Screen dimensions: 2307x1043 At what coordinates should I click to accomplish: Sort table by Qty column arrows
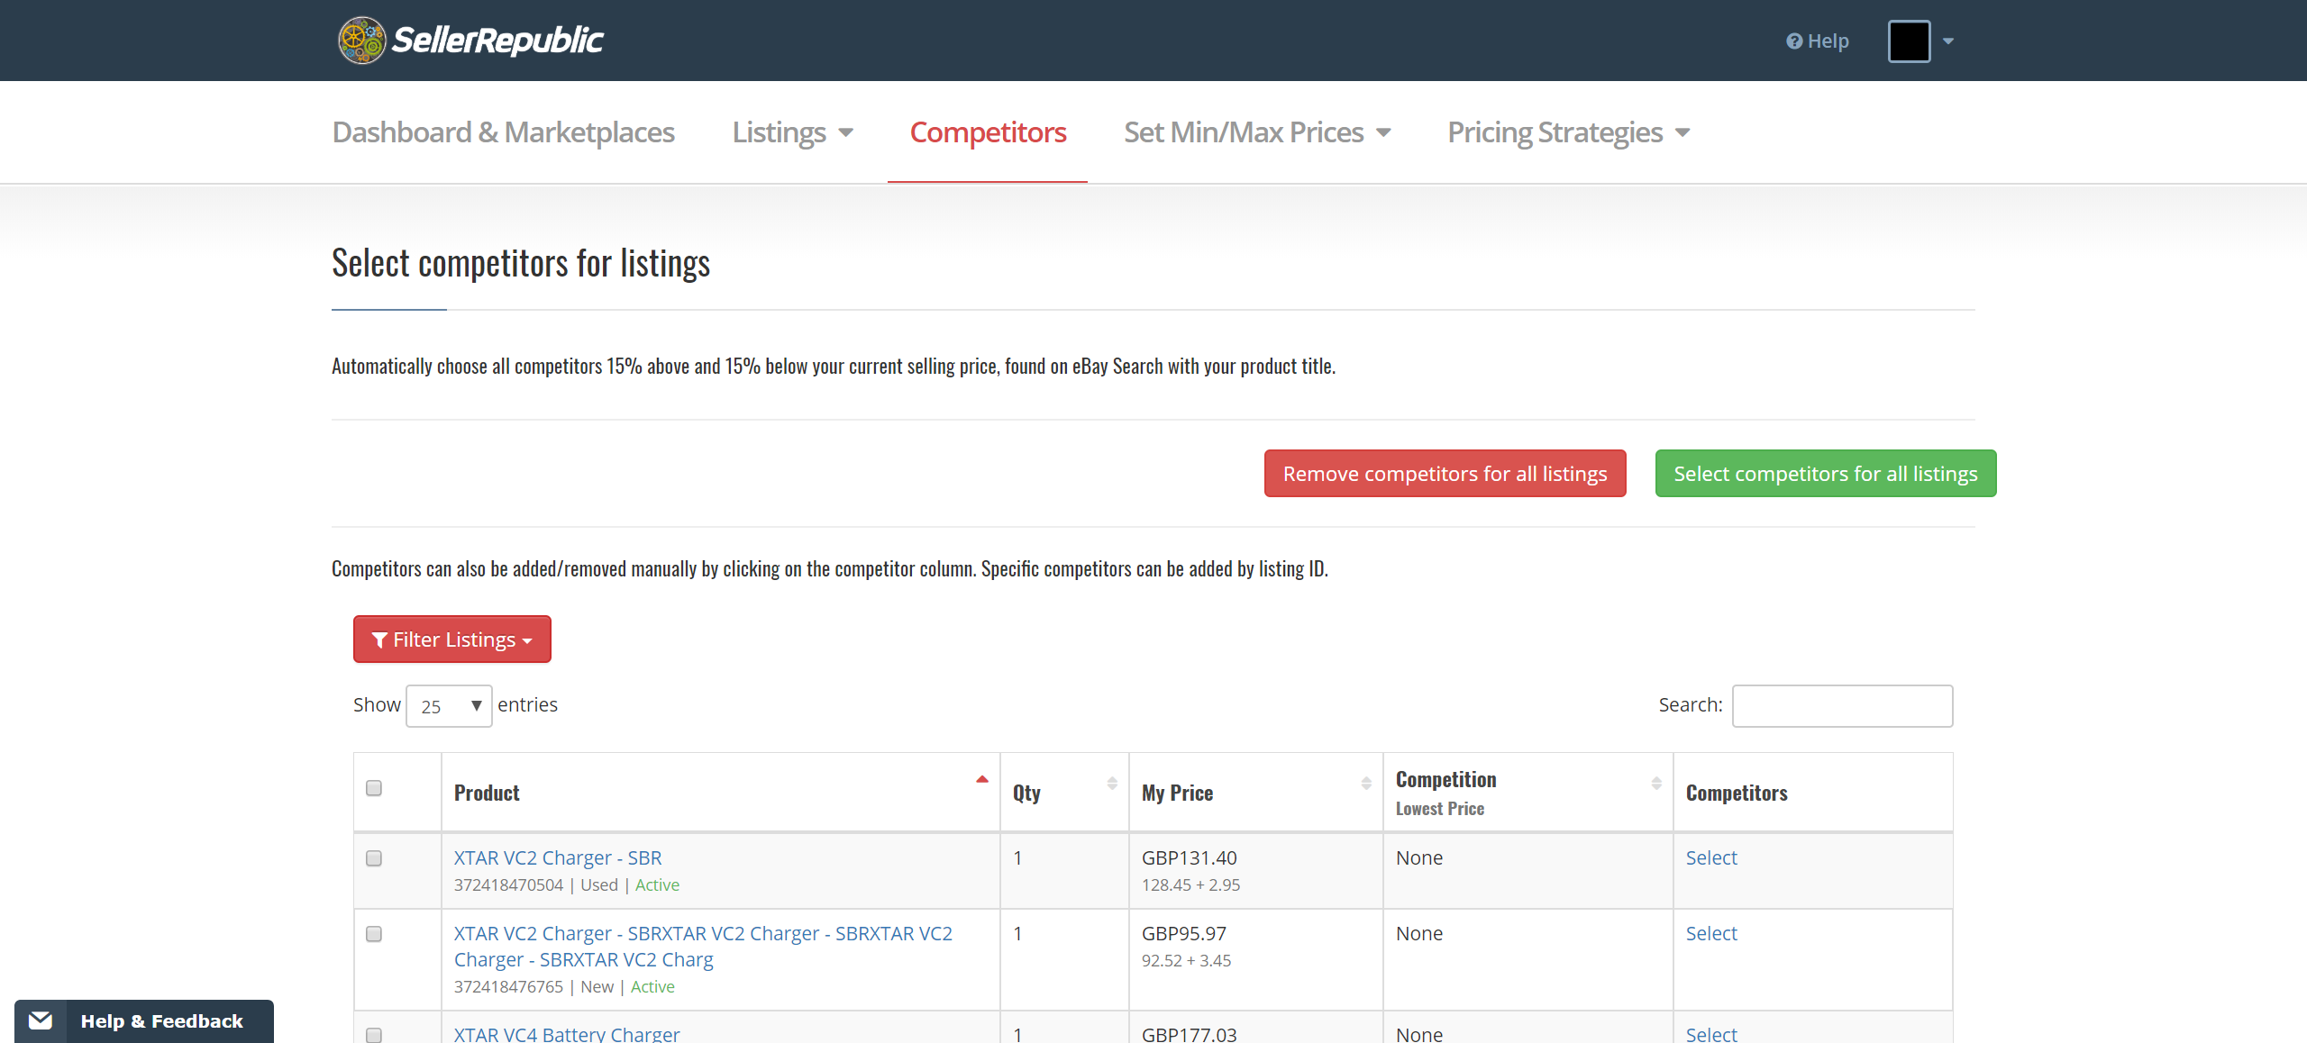(x=1111, y=784)
